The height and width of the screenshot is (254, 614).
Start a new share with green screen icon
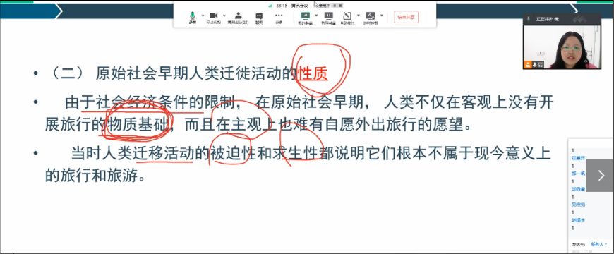(x=305, y=18)
